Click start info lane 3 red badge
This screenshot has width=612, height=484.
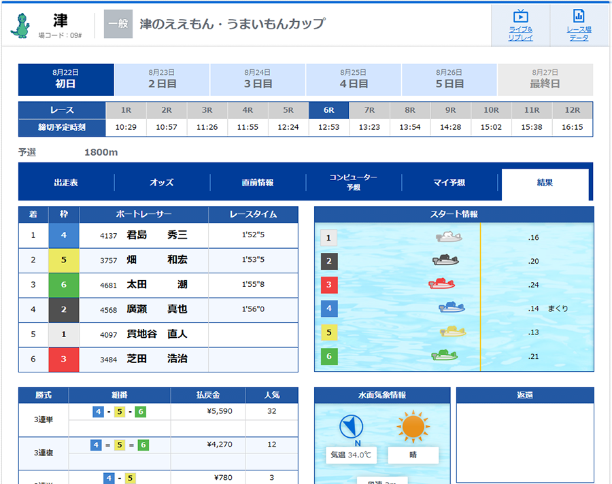328,285
